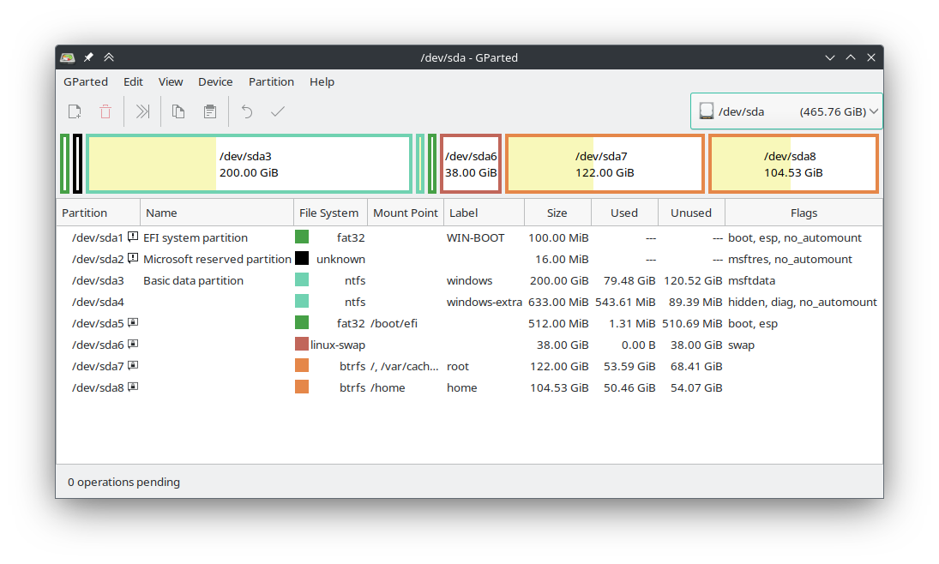Open the View menu
Image resolution: width=939 pixels, height=564 pixels.
(x=171, y=82)
